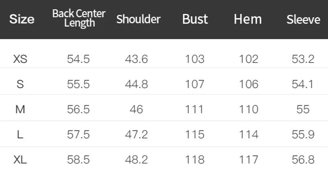Select the S size row label
This screenshot has width=328, height=170.
point(20,84)
